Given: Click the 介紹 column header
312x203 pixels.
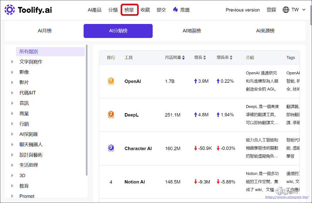Looking at the screenshot, I should 250,57.
